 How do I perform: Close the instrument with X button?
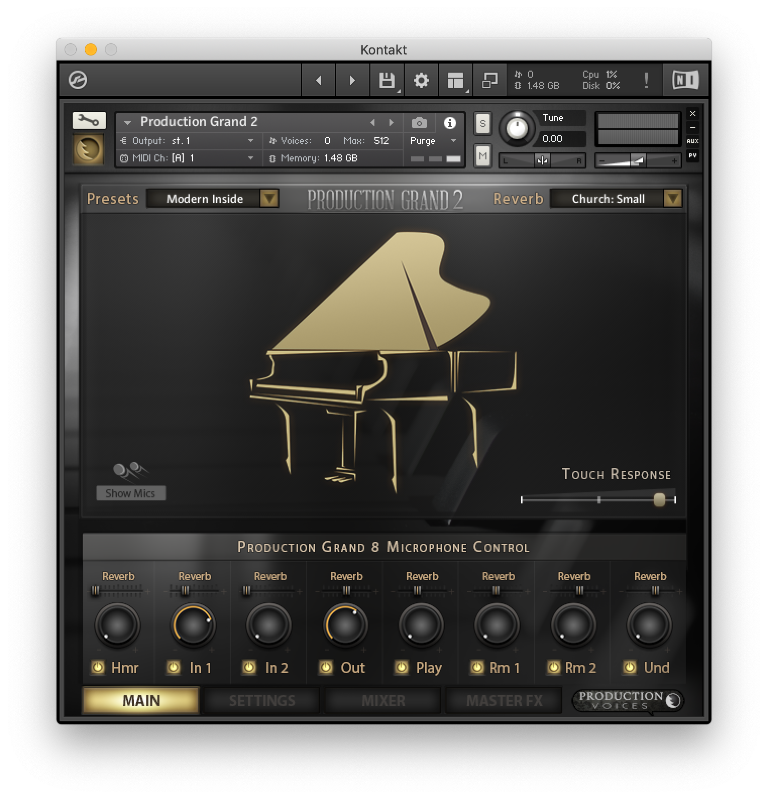tap(693, 113)
